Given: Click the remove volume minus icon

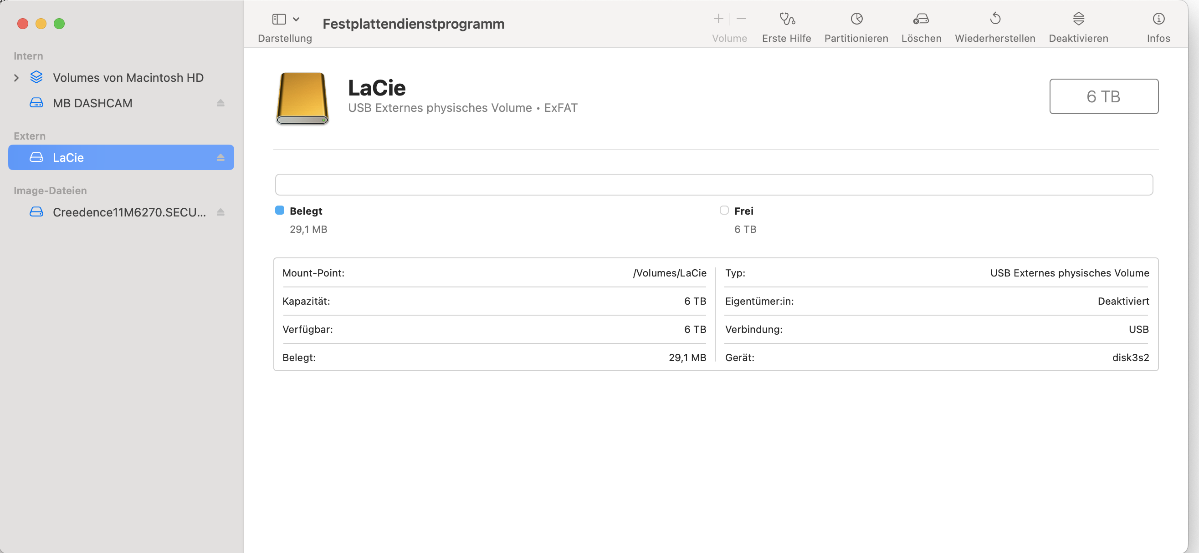Looking at the screenshot, I should [742, 19].
